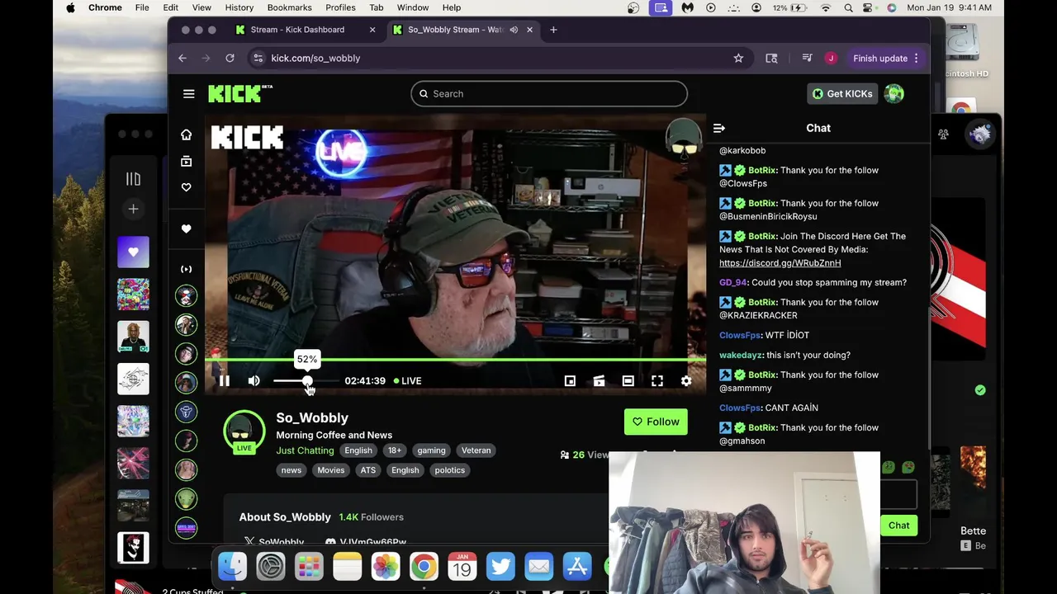Open Chrome three-dot menu
The width and height of the screenshot is (1057, 594).
click(916, 58)
